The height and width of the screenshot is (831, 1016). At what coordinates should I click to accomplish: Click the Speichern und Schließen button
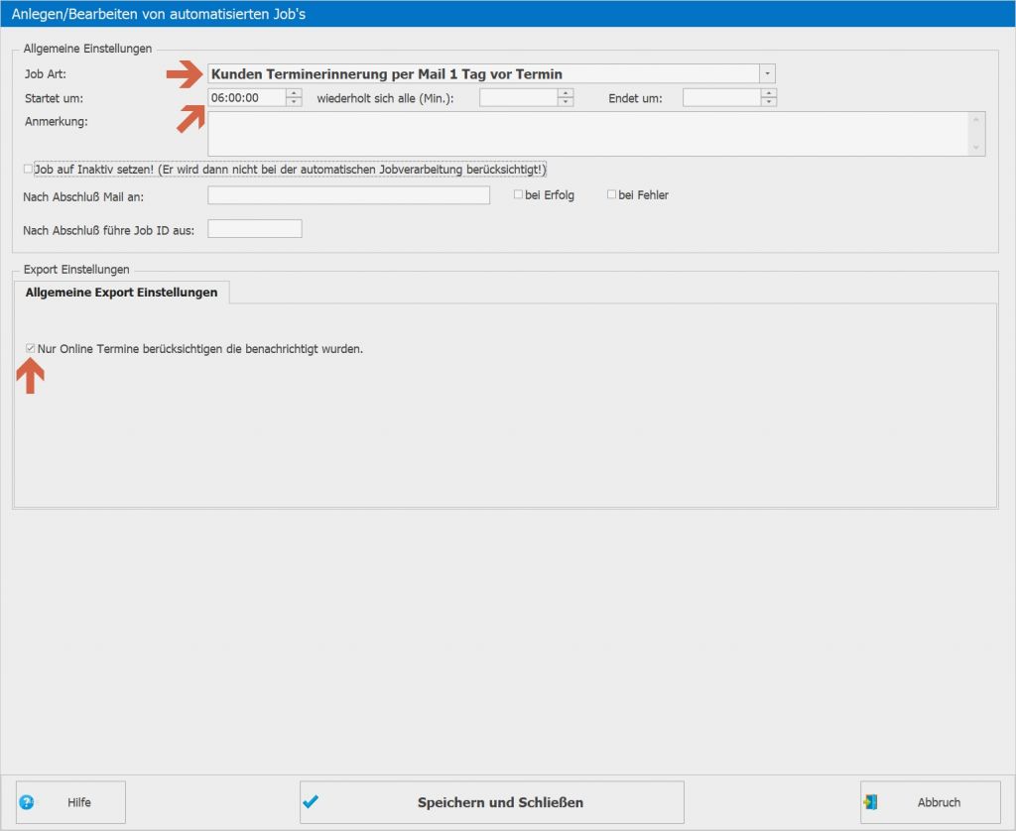(492, 802)
